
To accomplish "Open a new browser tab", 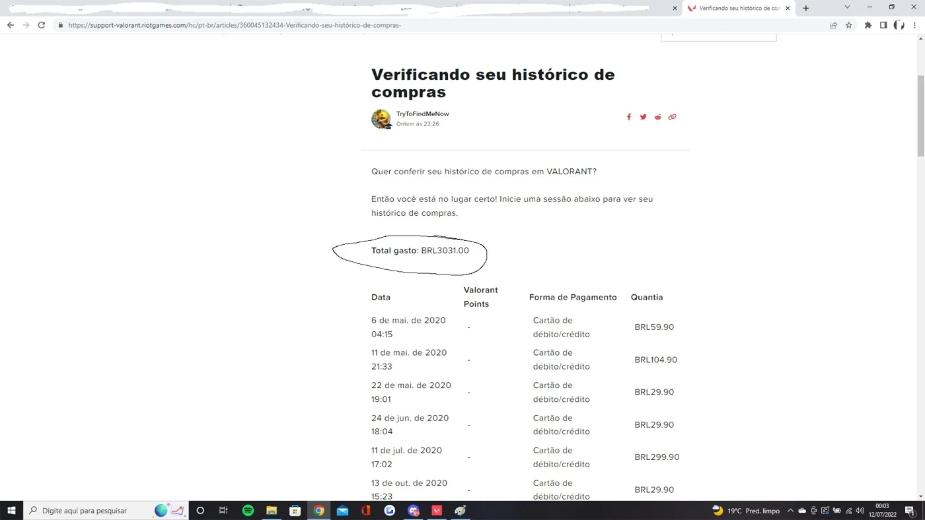I will tap(805, 8).
